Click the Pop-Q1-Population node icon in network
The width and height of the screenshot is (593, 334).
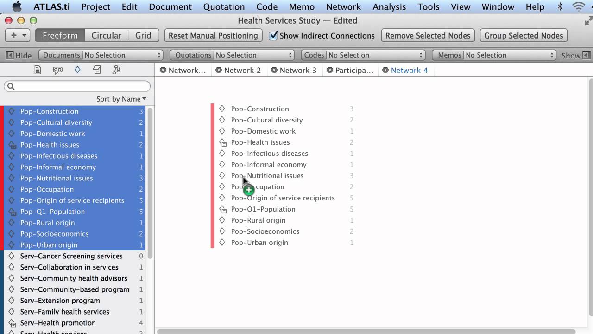click(222, 209)
